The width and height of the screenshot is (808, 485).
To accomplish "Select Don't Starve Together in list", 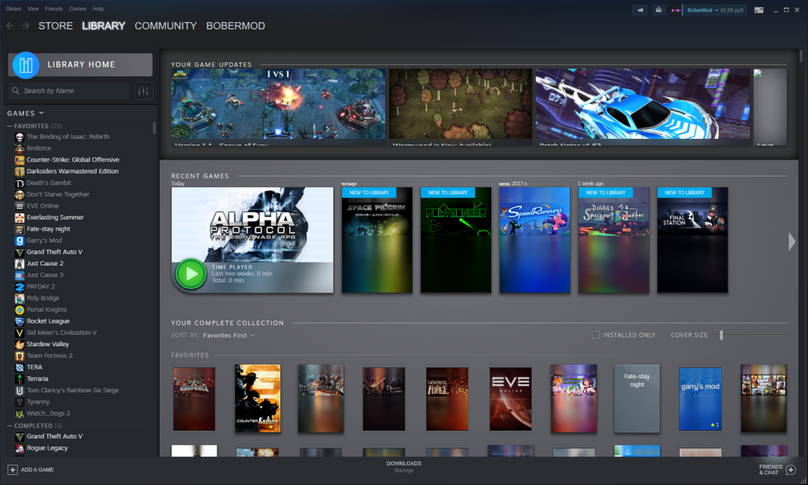I will (x=58, y=194).
